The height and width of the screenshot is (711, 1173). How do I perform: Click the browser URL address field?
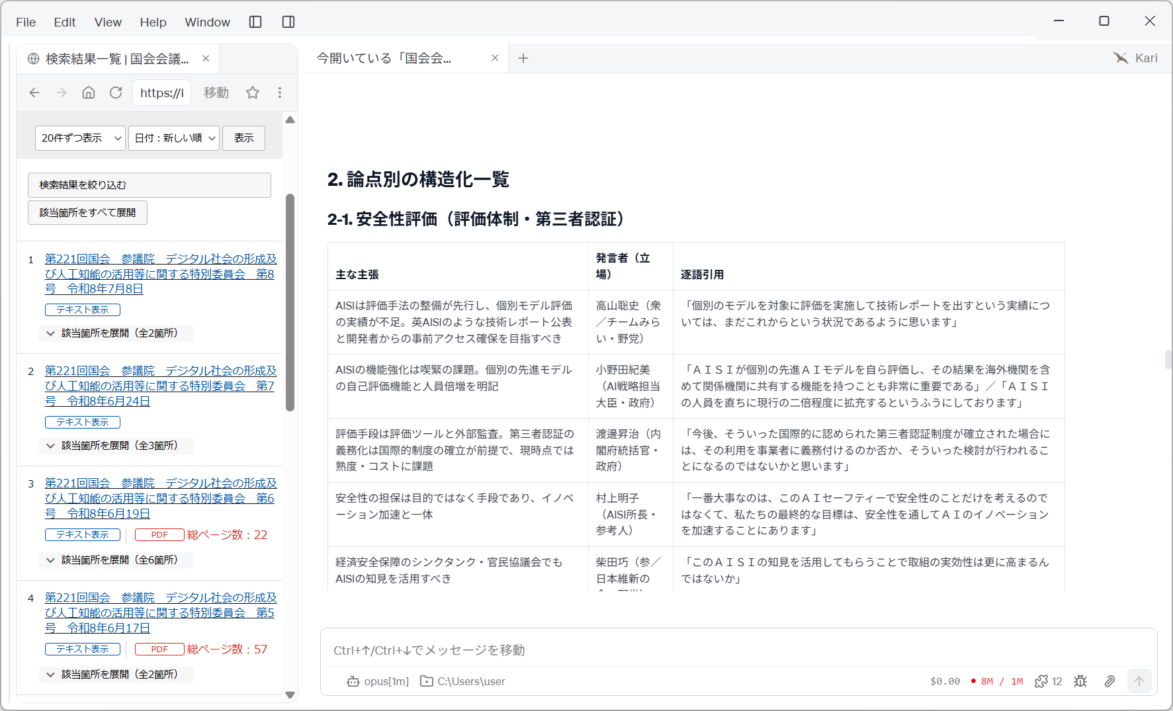(x=162, y=93)
